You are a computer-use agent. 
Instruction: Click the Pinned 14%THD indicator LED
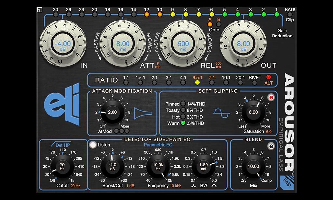[x=183, y=104]
